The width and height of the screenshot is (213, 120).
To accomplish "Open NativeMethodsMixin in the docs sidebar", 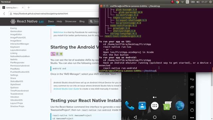I will click(x=20, y=56).
